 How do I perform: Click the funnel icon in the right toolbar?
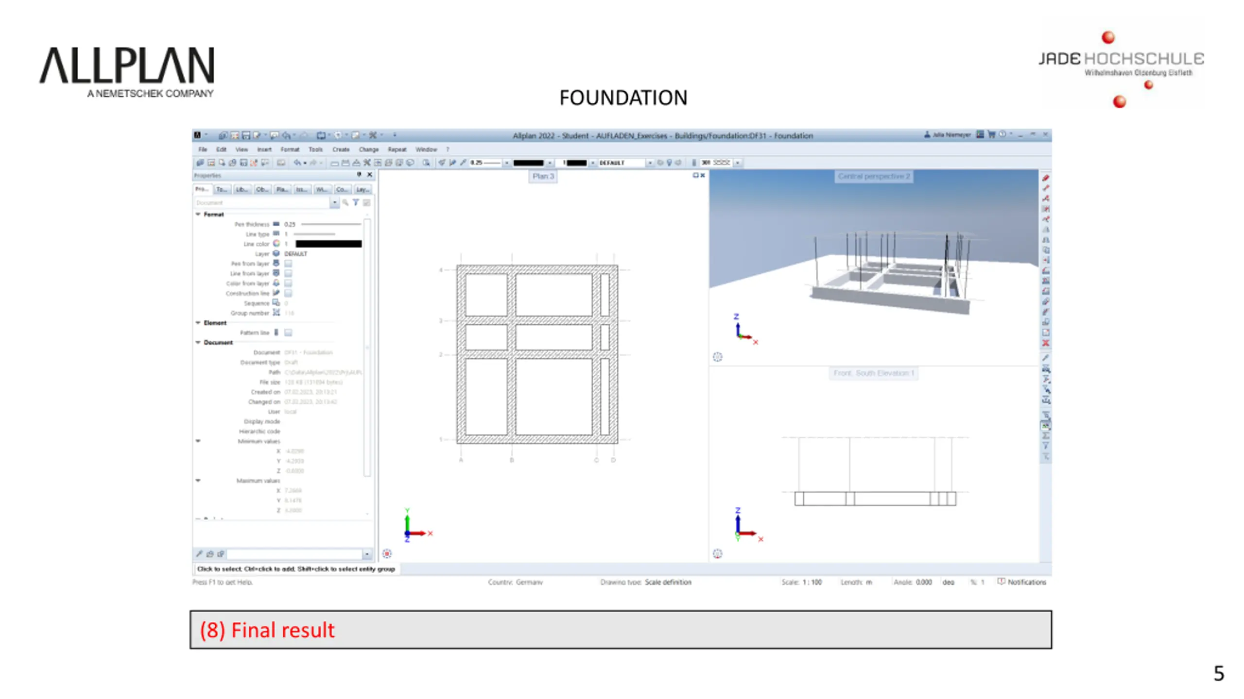tap(1046, 446)
